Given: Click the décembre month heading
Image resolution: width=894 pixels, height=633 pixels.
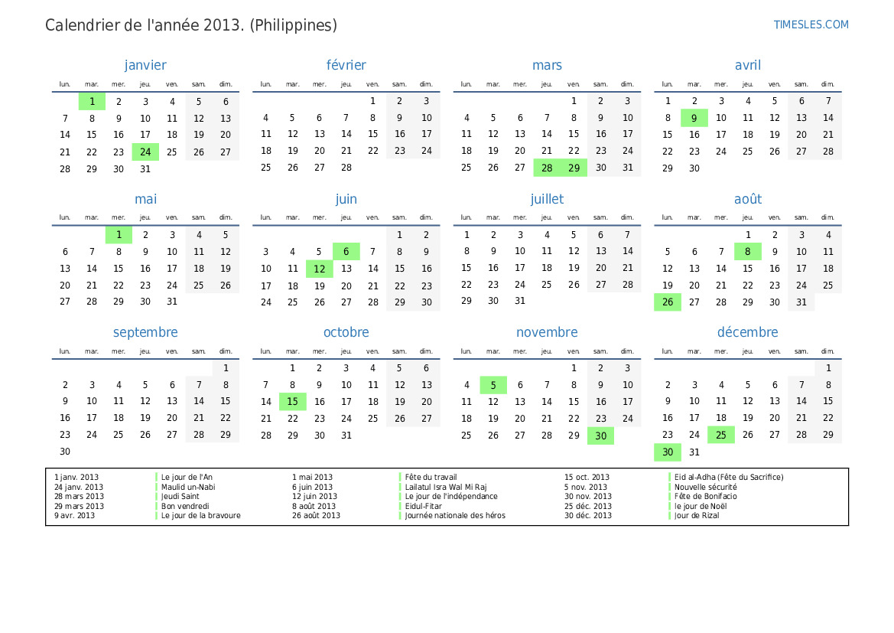Looking at the screenshot, I should tap(747, 332).
